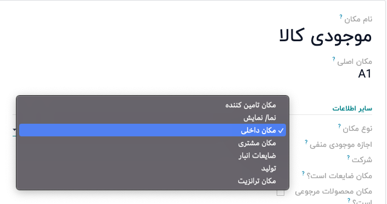Open help tooltip for اجازه موجودی منفی
387x204 pixels.
(x=306, y=142)
